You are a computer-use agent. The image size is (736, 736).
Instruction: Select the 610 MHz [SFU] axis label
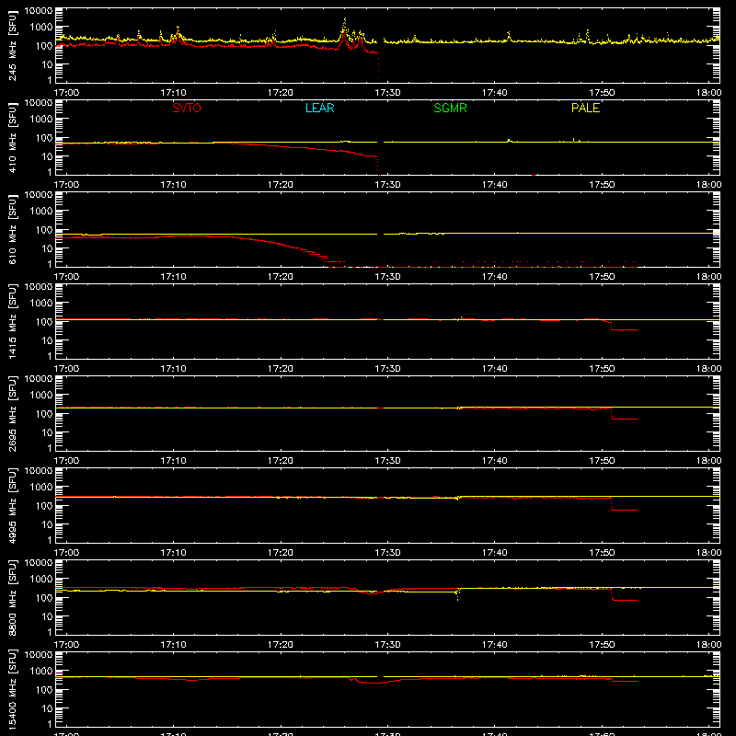click(12, 229)
